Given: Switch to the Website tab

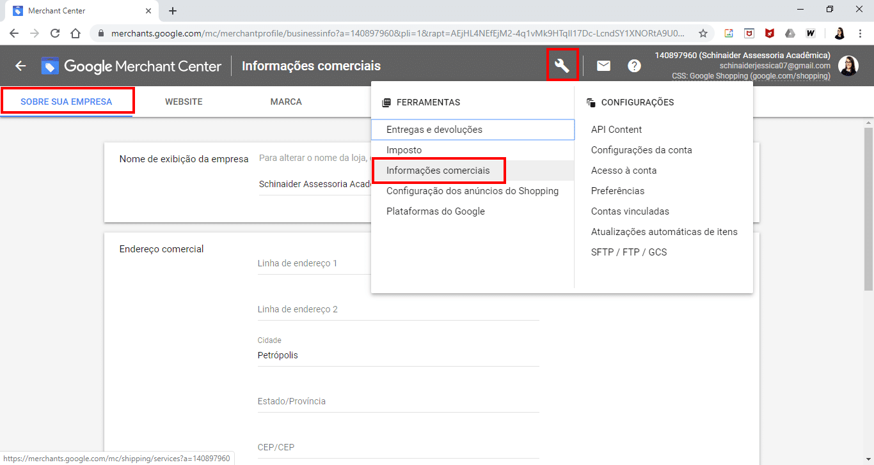Looking at the screenshot, I should 184,102.
